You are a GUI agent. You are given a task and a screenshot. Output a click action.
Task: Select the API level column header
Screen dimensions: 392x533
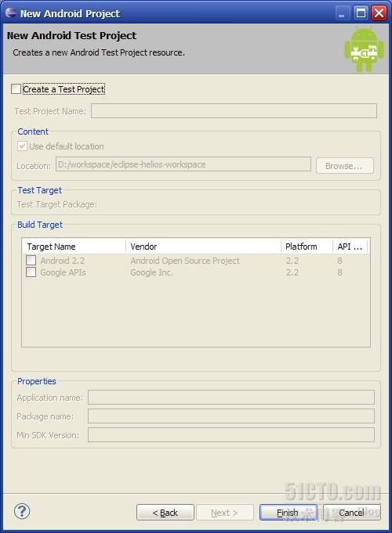point(350,247)
